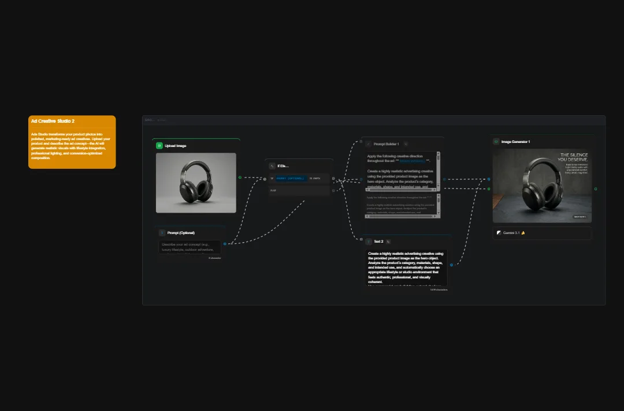The image size is (624, 411).
Task: Click the GRO project title in the top bar
Action: point(150,119)
